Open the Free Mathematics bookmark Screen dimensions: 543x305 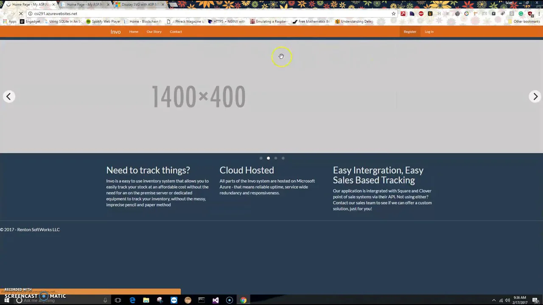(x=311, y=22)
